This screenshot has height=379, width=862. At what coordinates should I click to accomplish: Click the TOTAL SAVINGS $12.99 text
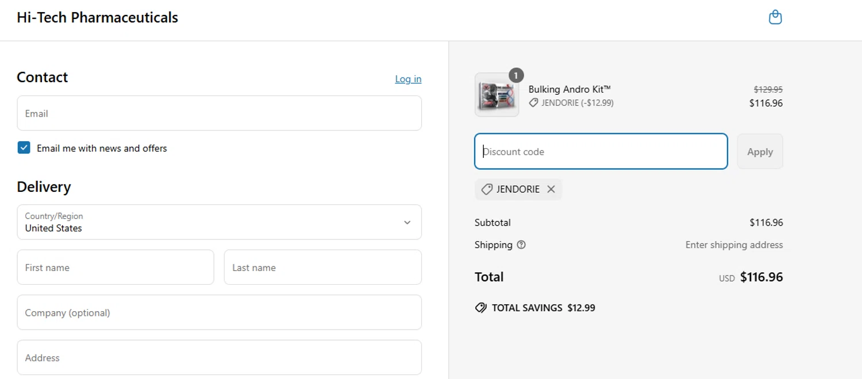pos(544,308)
